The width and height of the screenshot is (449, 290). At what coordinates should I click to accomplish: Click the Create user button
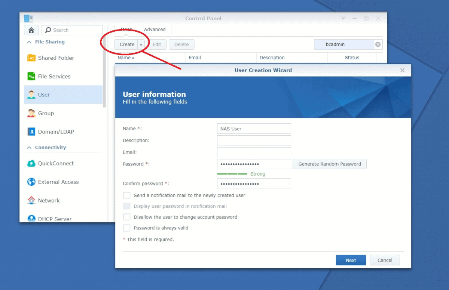(x=126, y=44)
